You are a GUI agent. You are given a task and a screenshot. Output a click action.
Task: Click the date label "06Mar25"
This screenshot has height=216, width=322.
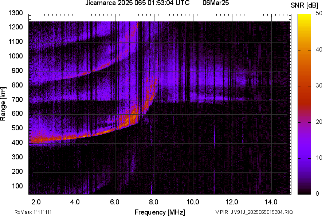[x=216, y=3]
